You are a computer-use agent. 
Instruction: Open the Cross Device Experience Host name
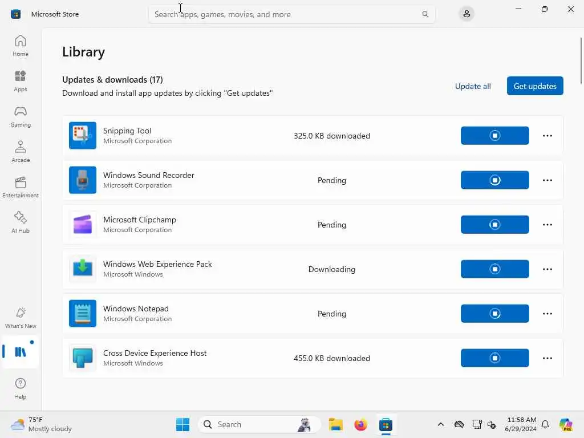[x=155, y=352]
